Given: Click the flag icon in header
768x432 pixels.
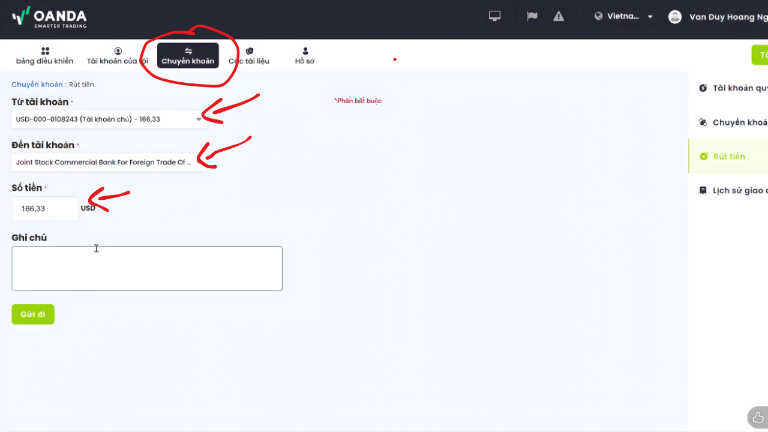Looking at the screenshot, I should [x=532, y=16].
